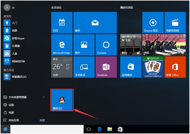Open the 应用商店 store tile

click(x=131, y=67)
